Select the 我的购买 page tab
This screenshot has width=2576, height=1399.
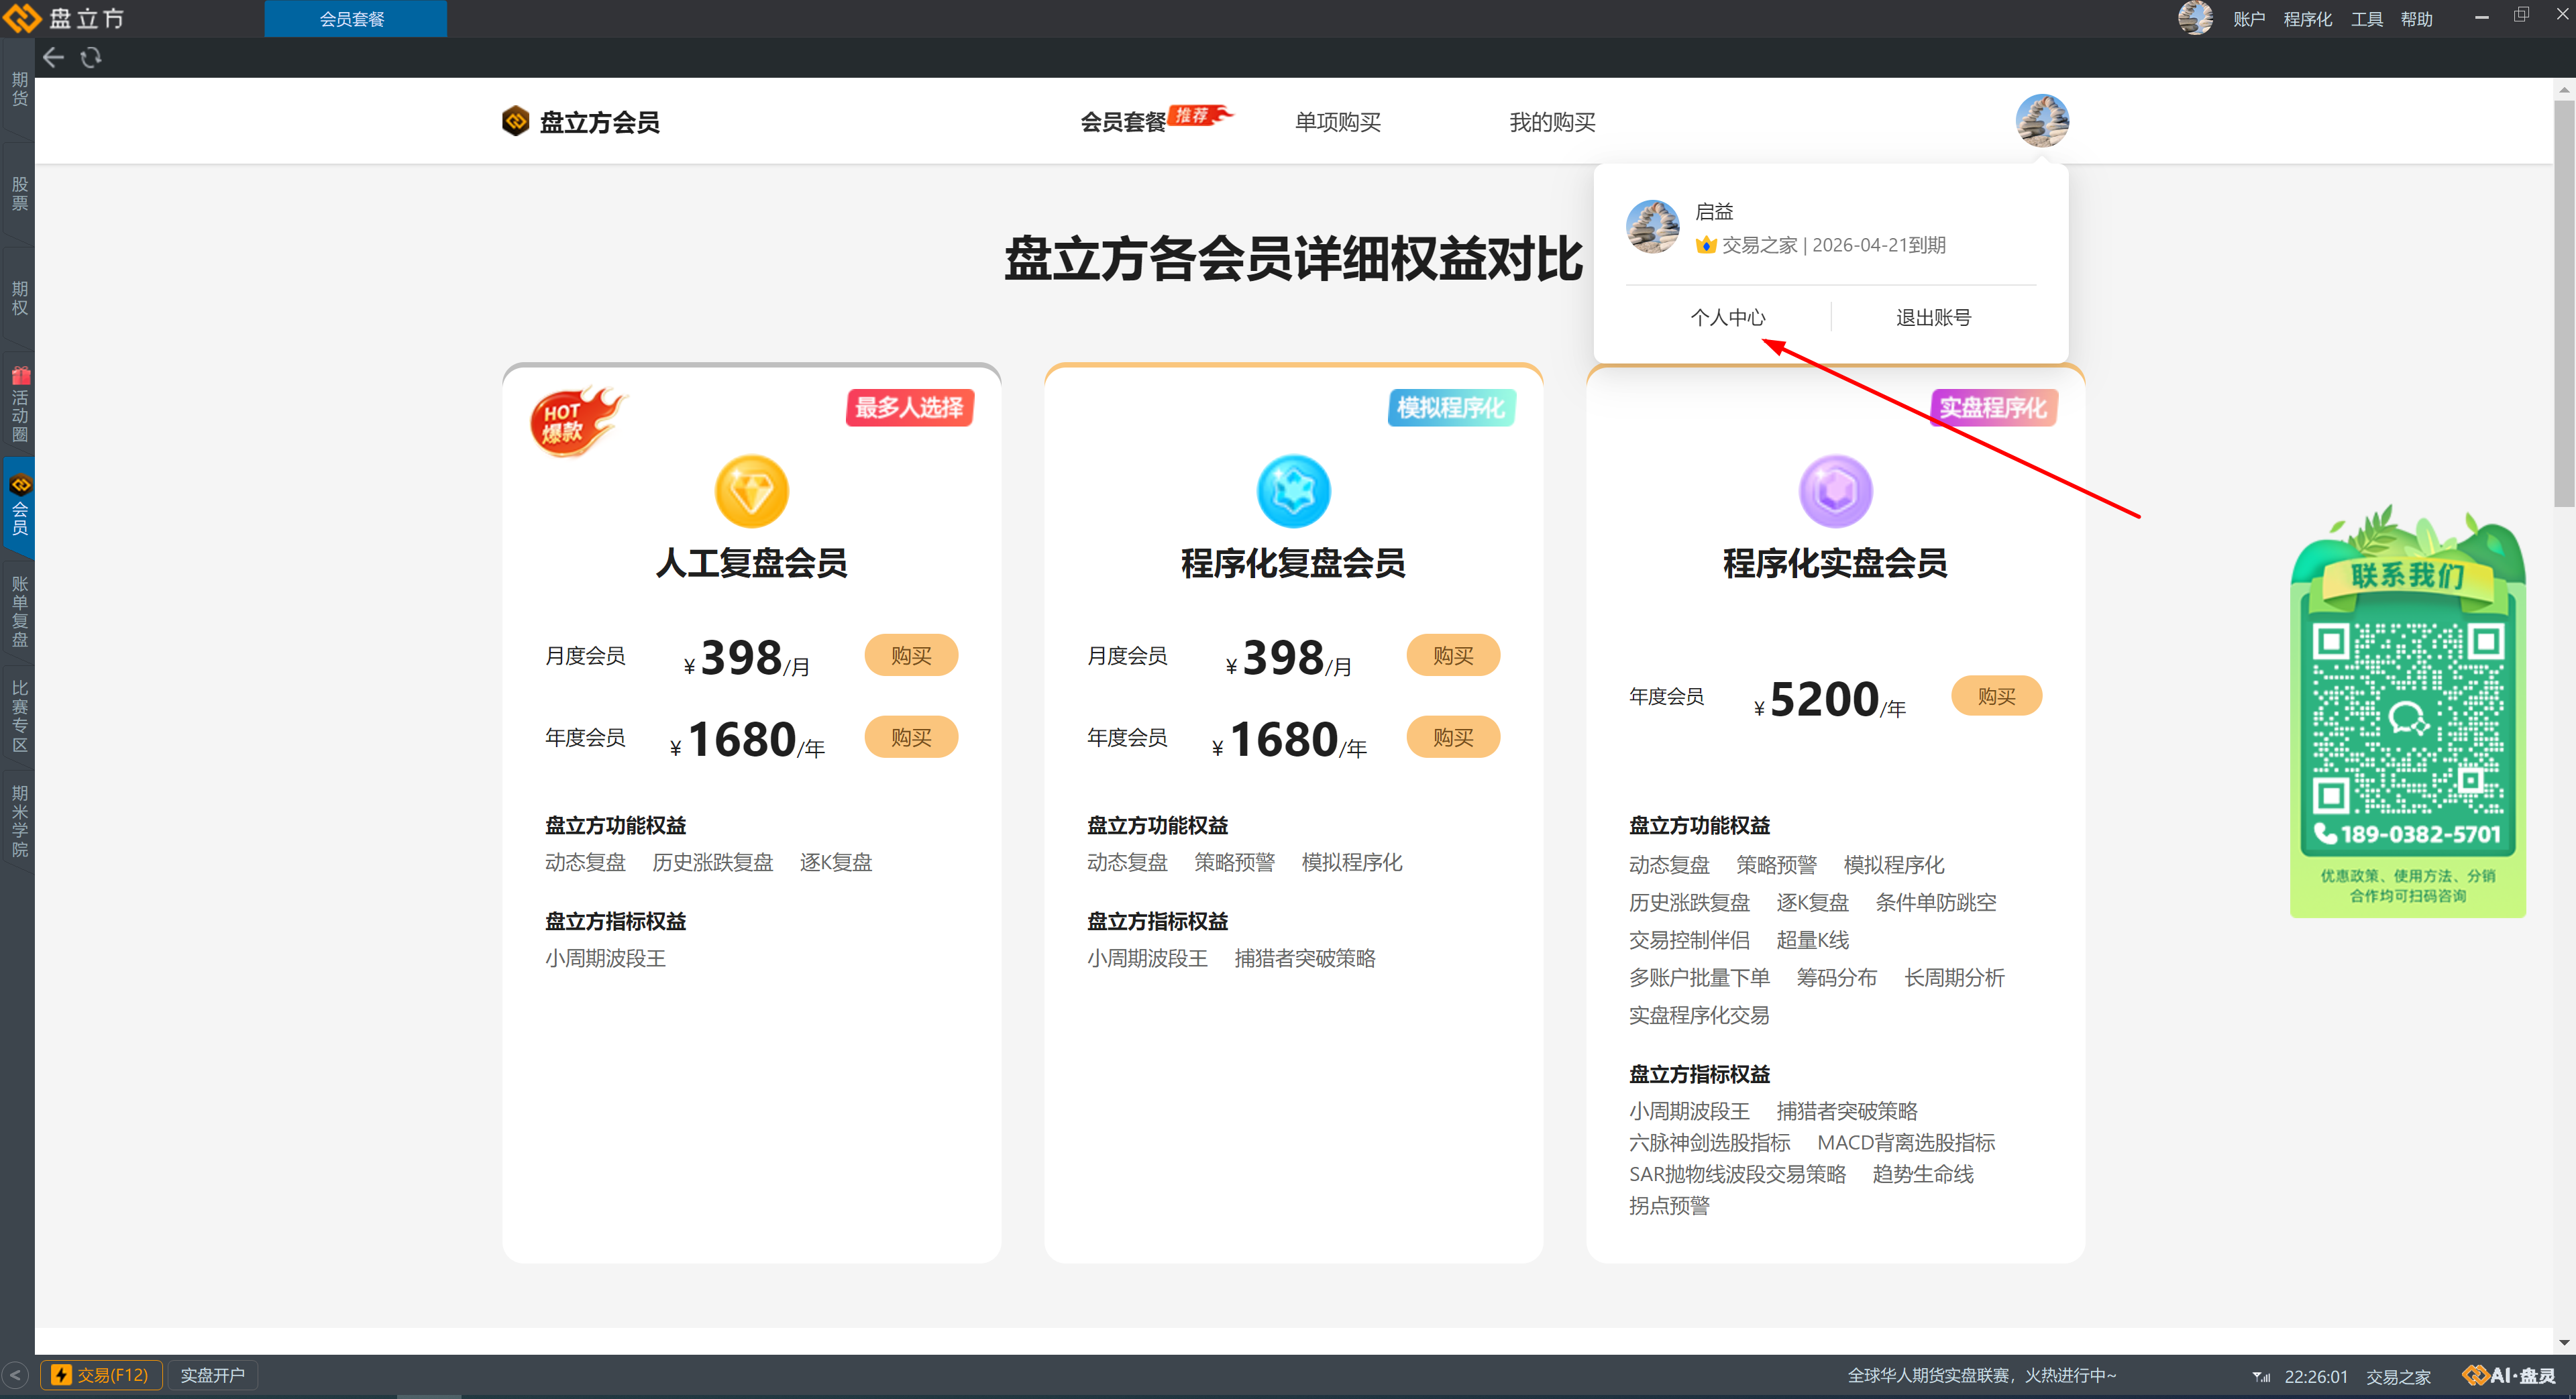1551,122
